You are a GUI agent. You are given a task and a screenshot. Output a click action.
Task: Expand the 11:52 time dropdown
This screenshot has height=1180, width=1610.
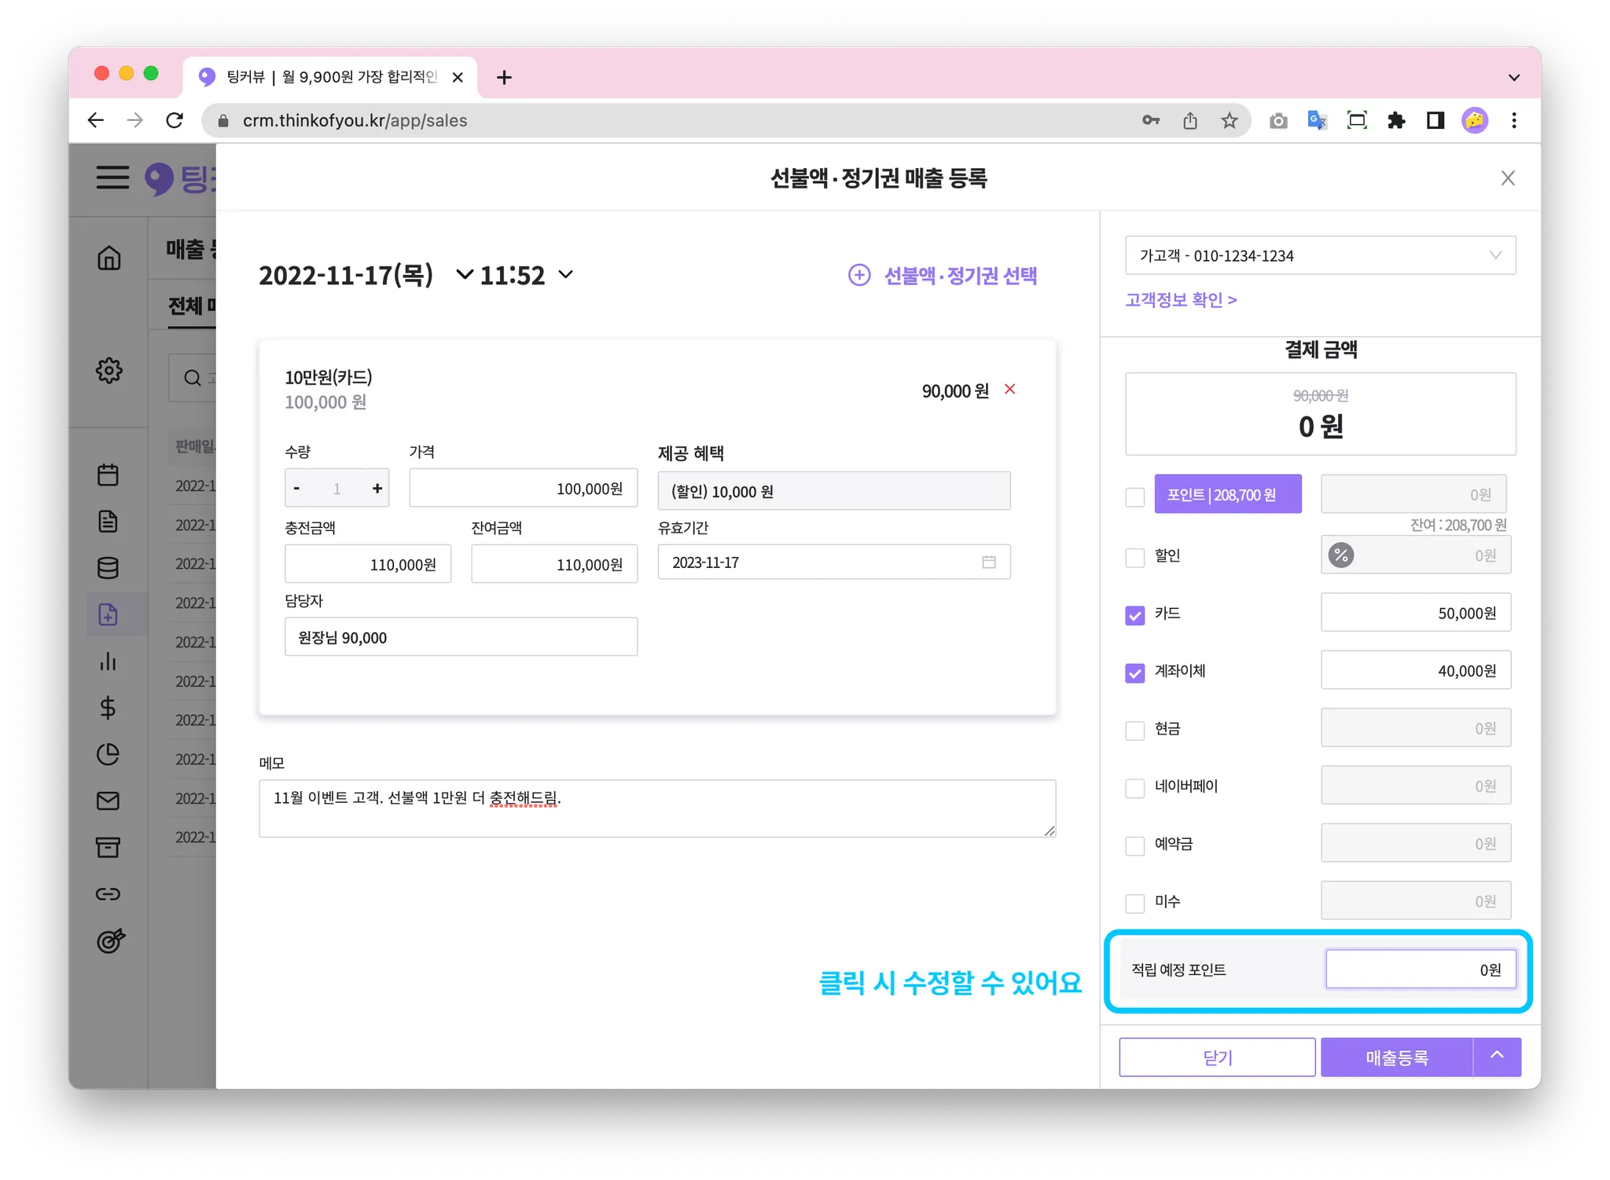coord(566,275)
